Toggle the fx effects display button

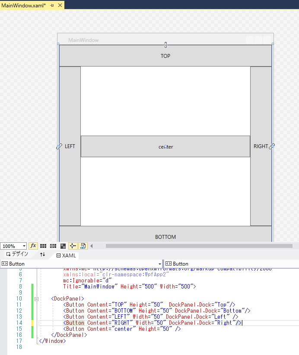tap(33, 246)
